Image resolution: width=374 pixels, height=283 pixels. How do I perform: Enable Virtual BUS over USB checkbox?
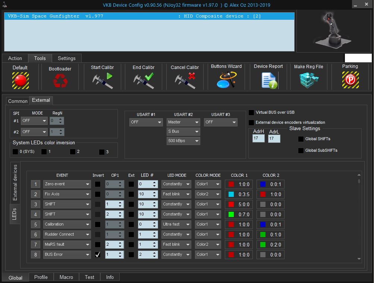click(x=251, y=112)
